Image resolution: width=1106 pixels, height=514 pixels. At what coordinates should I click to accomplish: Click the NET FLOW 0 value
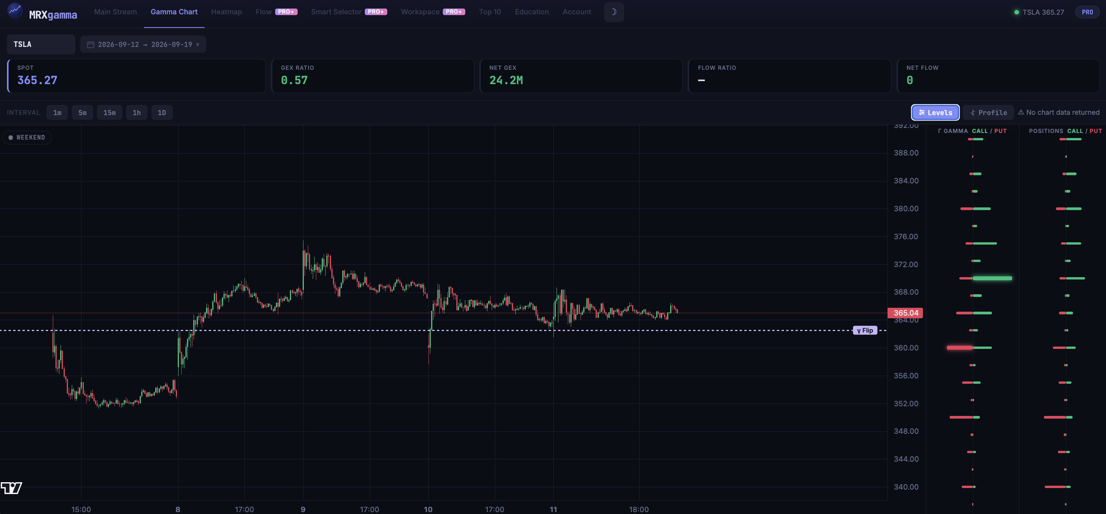click(x=910, y=80)
